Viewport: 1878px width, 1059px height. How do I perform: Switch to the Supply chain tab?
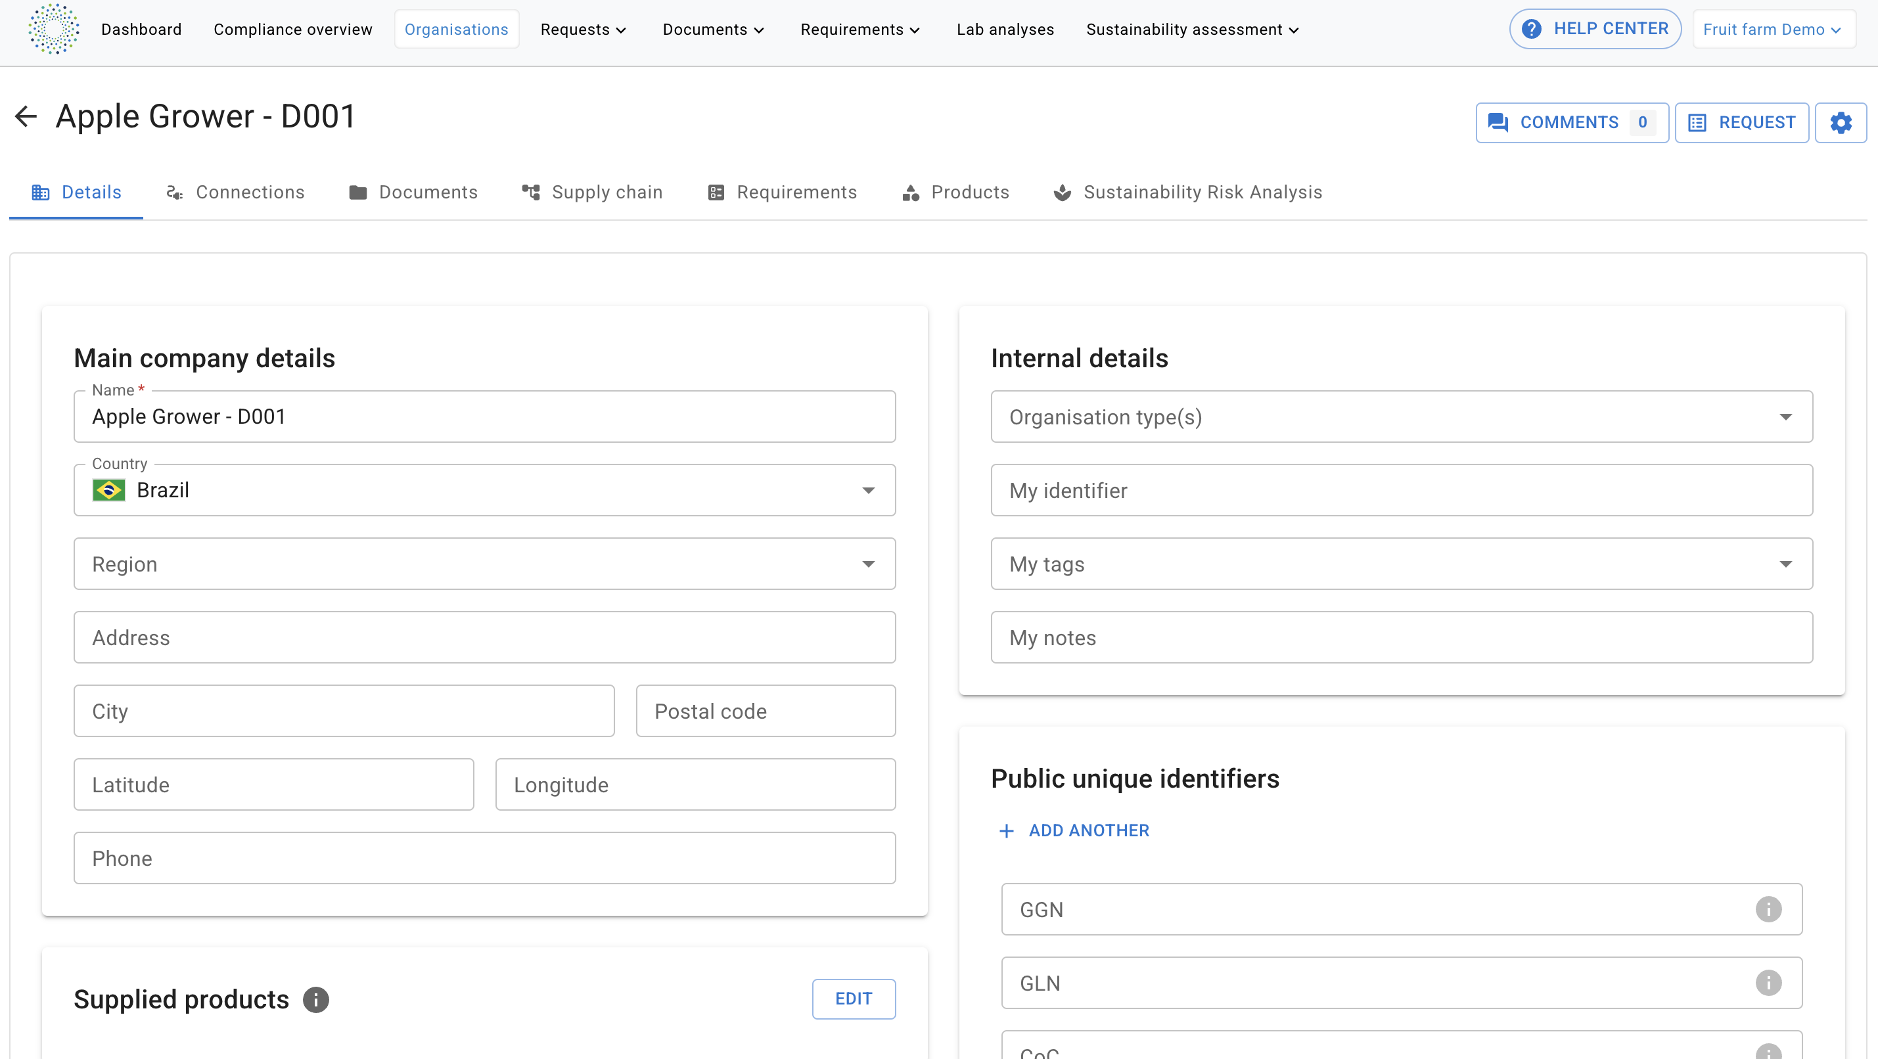(592, 192)
